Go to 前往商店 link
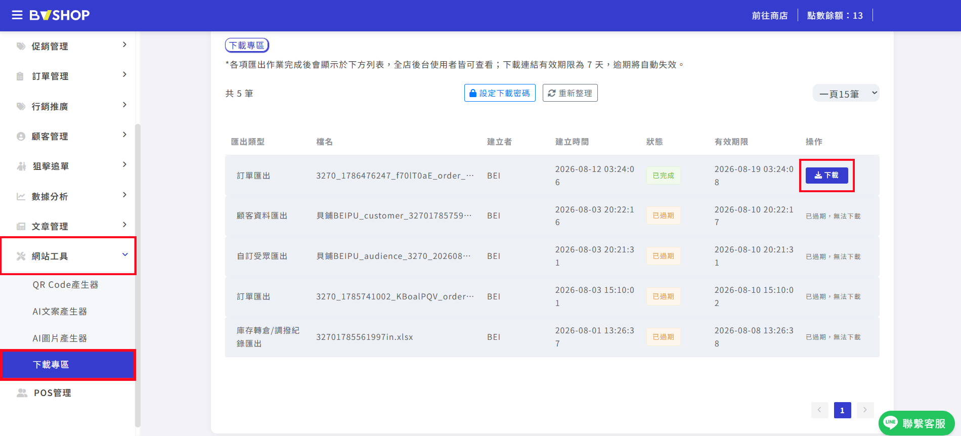This screenshot has height=436, width=961. pyautogui.click(x=770, y=16)
